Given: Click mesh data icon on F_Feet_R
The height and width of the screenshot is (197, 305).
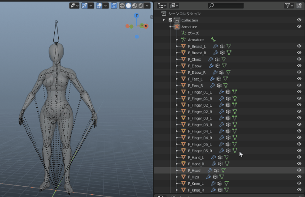Looking at the screenshot, I should (x=226, y=86).
